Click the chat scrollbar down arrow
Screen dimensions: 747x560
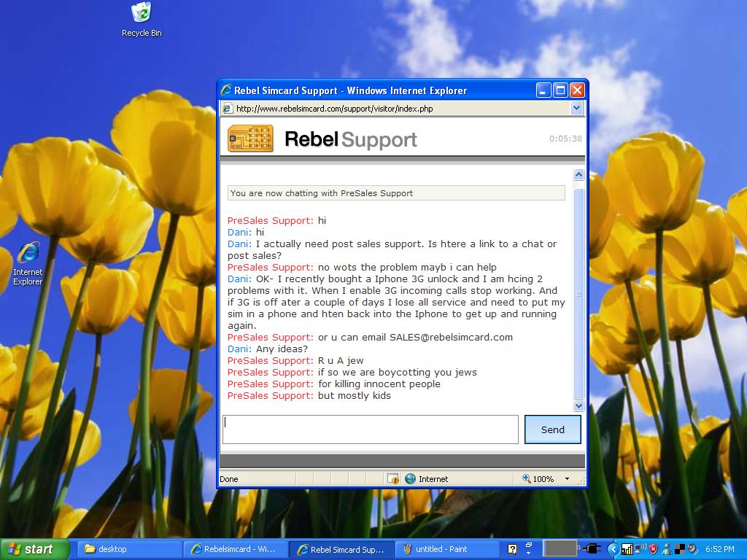[x=578, y=405]
